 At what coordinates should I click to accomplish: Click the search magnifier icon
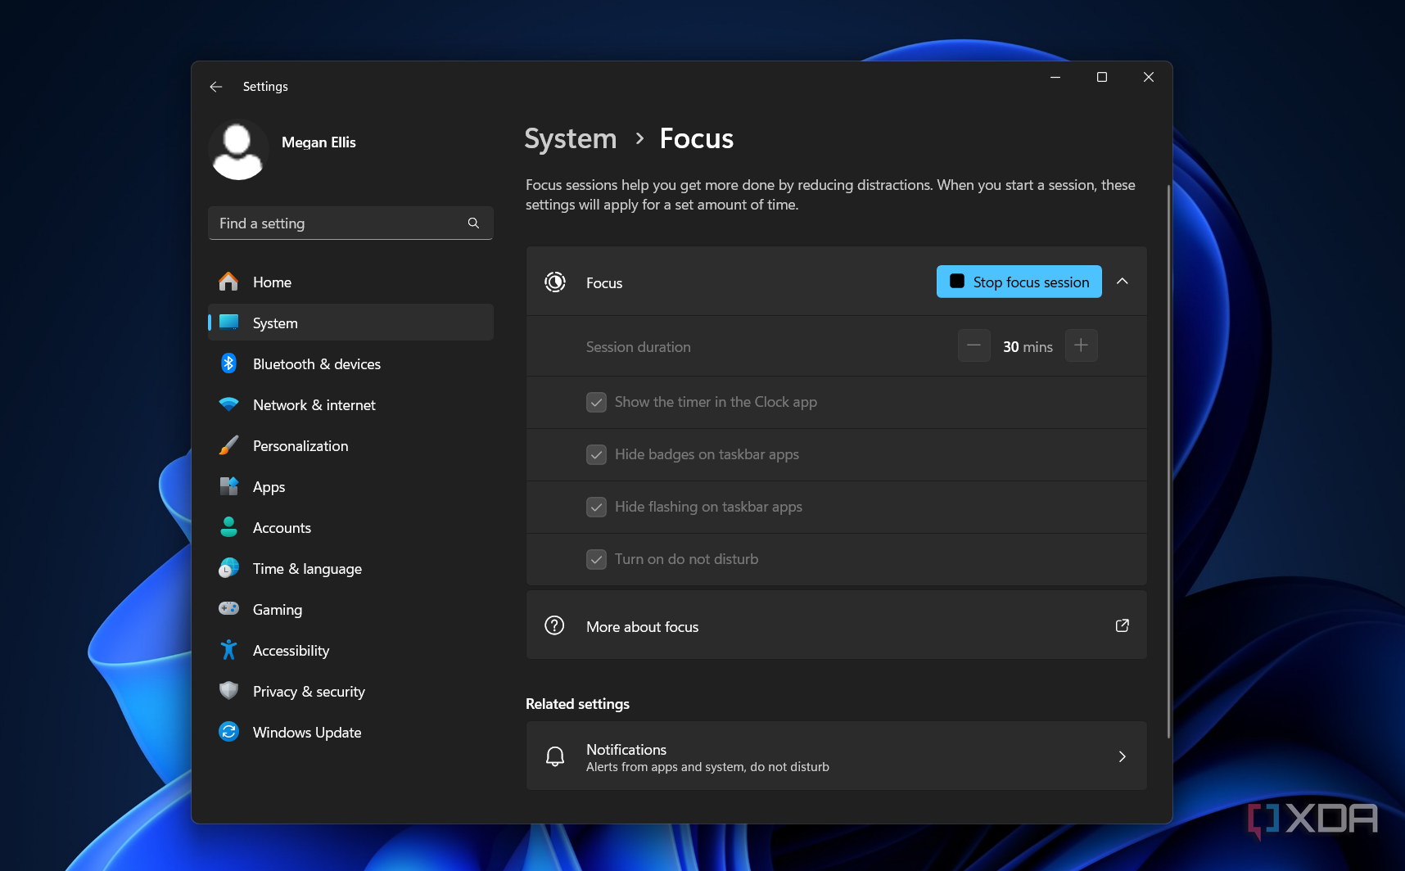[x=473, y=223]
